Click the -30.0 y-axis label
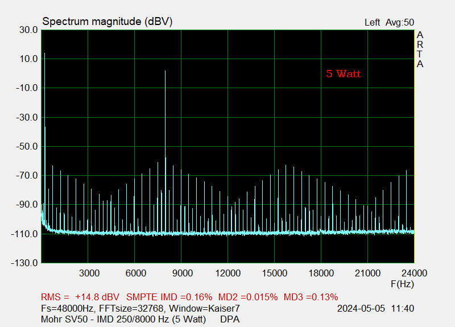 pos(27,118)
